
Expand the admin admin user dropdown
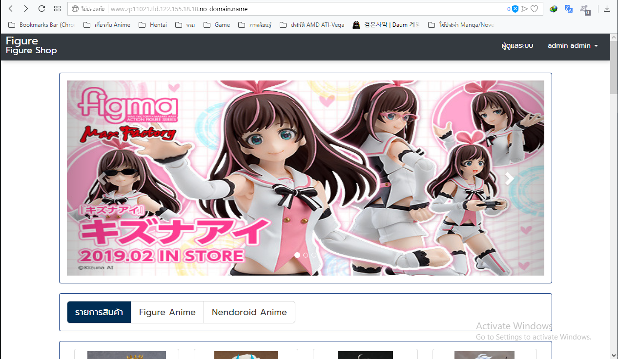[573, 45]
